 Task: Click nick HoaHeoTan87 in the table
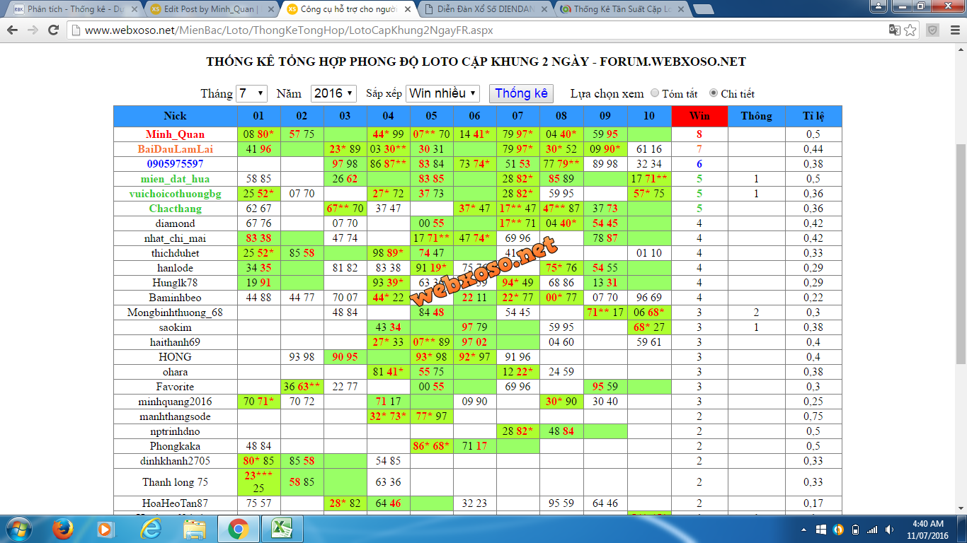pos(175,503)
